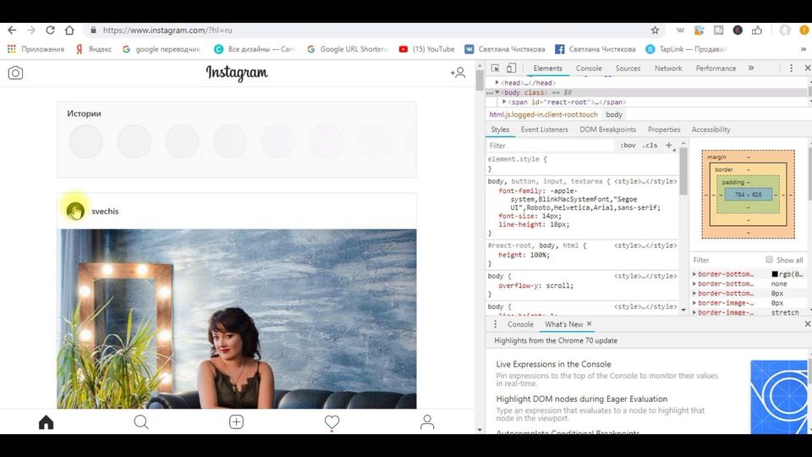Open Google URL Shortener bookmark
The width and height of the screenshot is (812, 457).
(x=347, y=49)
